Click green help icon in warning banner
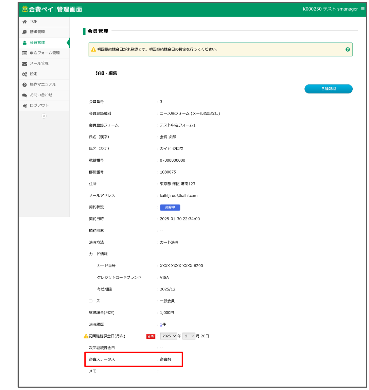 (x=348, y=50)
